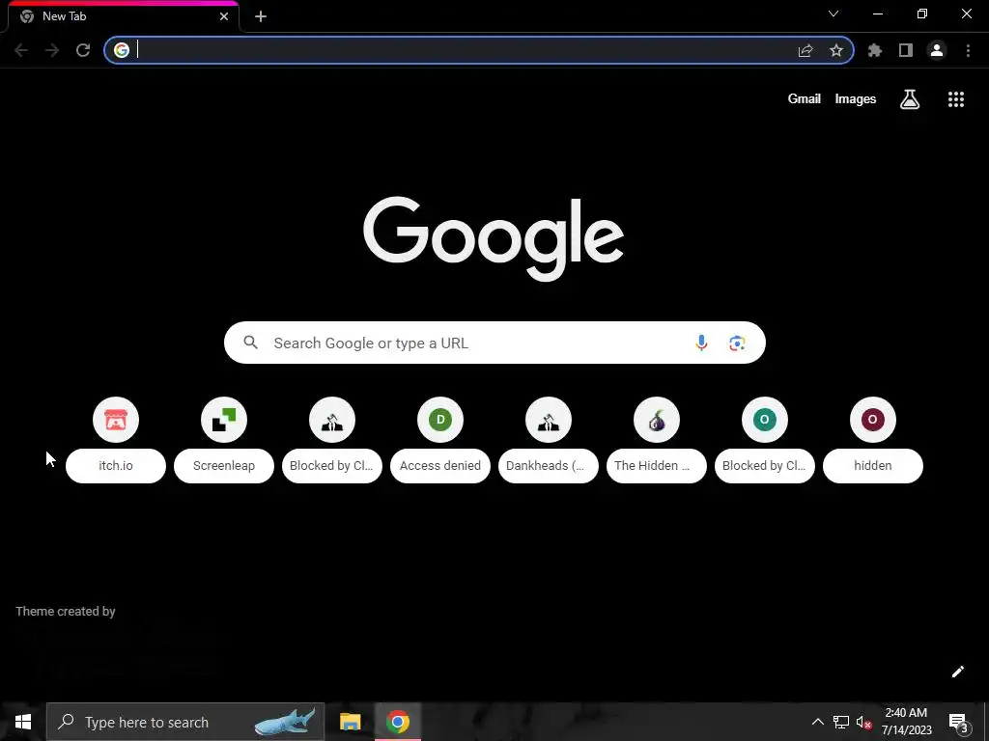Viewport: 989px width, 741px height.
Task: Close the New Tab tab
Action: click(224, 16)
